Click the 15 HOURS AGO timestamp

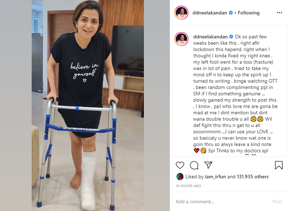pyautogui.click(x=188, y=186)
